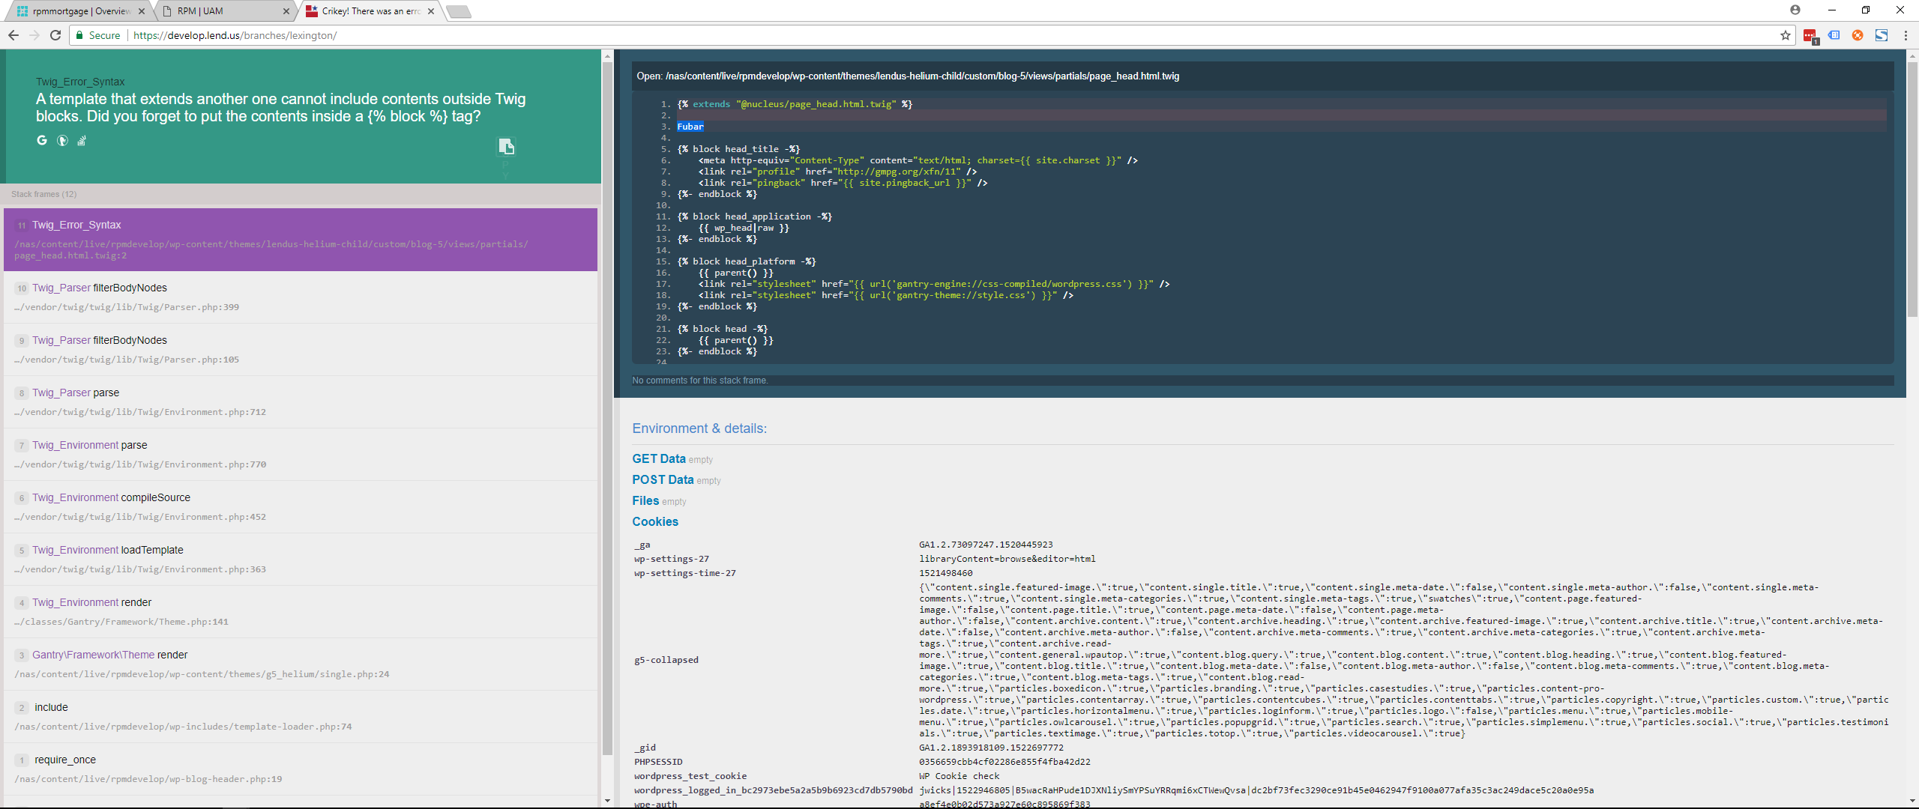This screenshot has width=1919, height=809.
Task: Open the Stylish extension icon
Action: point(1883,35)
